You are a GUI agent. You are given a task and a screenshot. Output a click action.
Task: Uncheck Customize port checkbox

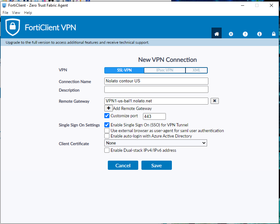click(x=107, y=116)
